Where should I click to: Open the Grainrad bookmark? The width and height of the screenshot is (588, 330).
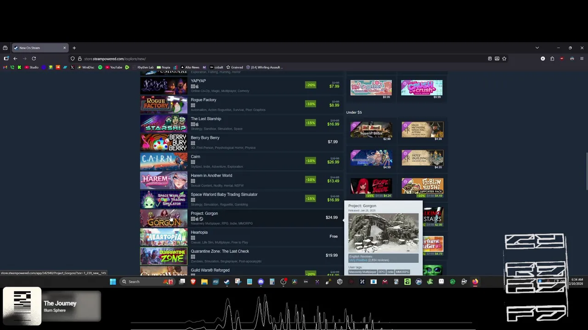(234, 67)
